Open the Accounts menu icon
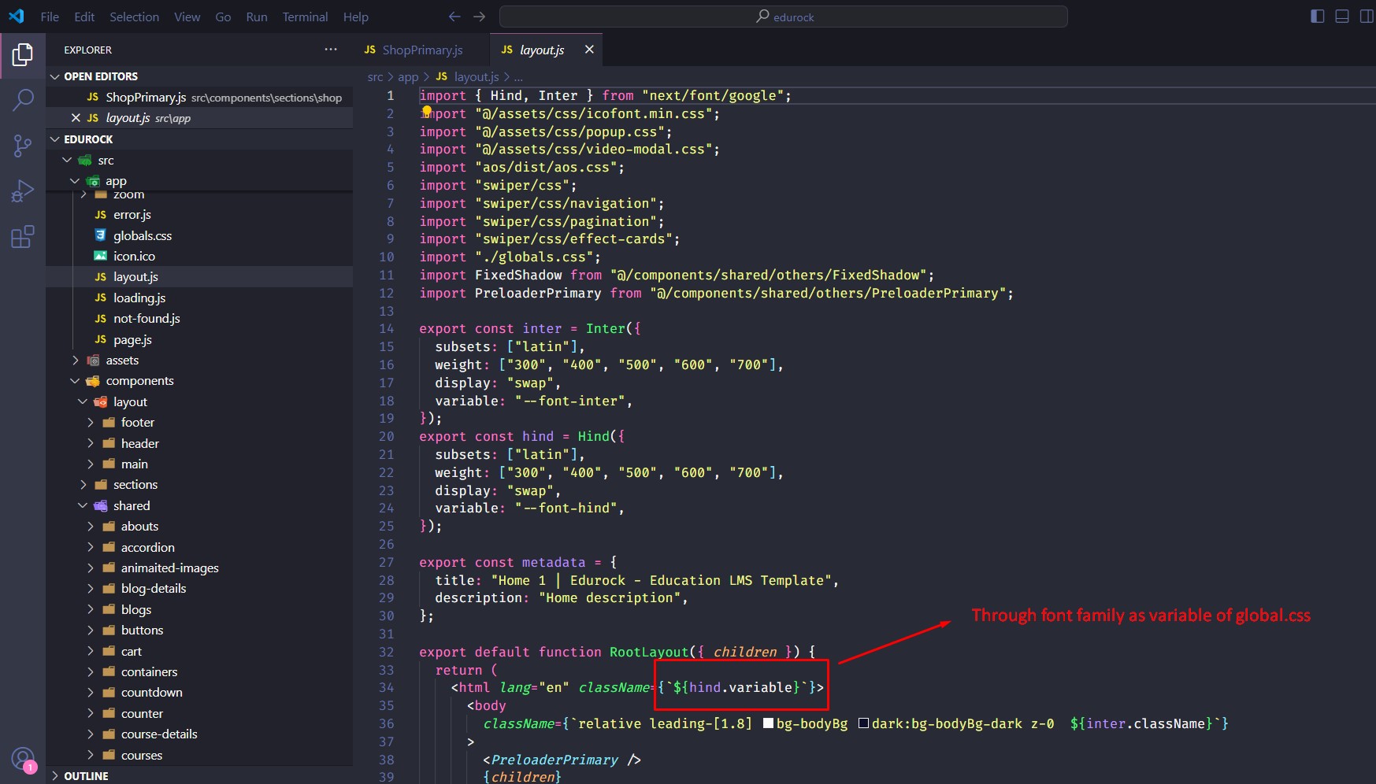The width and height of the screenshot is (1376, 784). [x=23, y=759]
